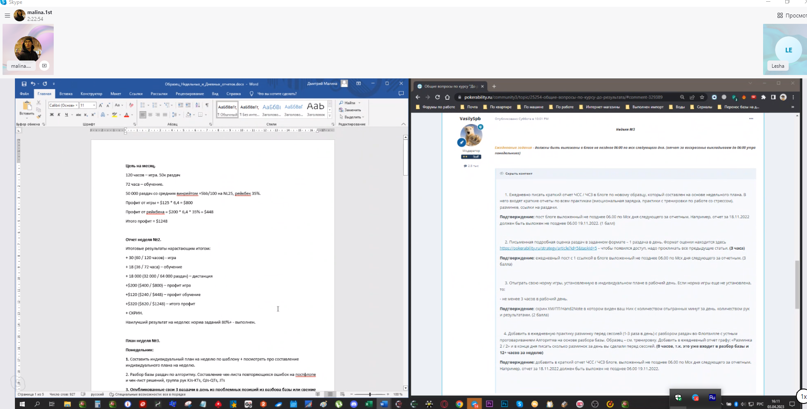Viewport: 807px width, 409px height.
Task: Open the Форумы по работе bookmark folder
Action: 435,107
